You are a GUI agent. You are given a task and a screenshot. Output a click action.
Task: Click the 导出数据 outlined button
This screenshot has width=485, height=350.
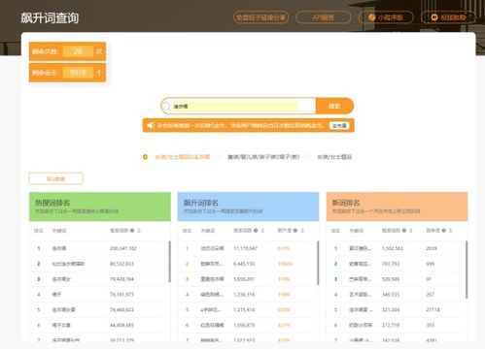(x=55, y=178)
